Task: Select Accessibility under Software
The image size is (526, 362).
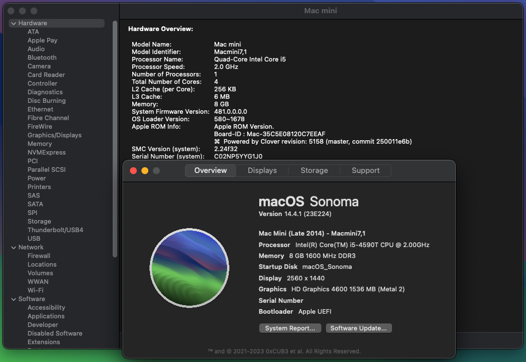Action: (47, 308)
